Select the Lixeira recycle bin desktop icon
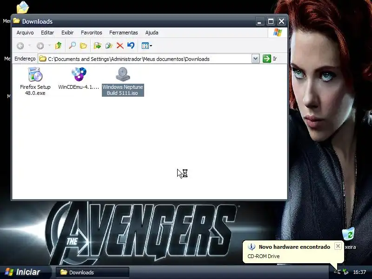Screen dimensions: 372x279 (x=348, y=234)
